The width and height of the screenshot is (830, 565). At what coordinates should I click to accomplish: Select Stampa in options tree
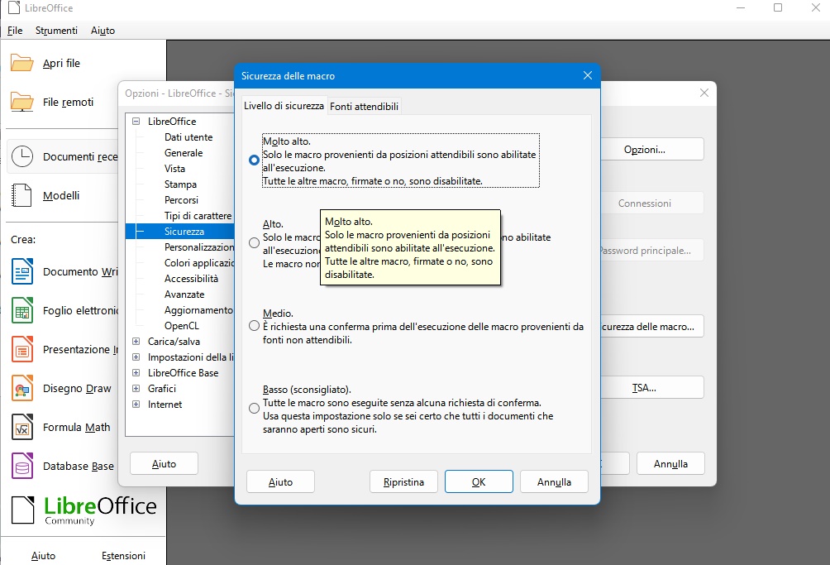pos(180,184)
